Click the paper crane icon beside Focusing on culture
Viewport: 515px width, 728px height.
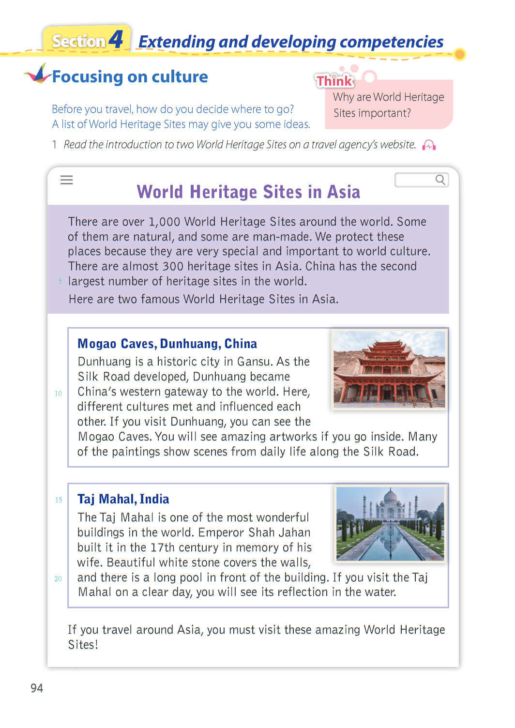pos(38,74)
